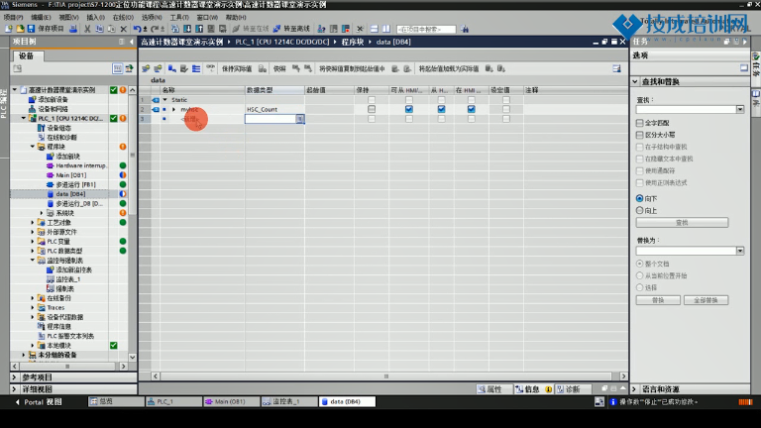Click the Snapshot (快照) button in DB toolbar
Viewport: 761px width, 428px height.
point(279,69)
